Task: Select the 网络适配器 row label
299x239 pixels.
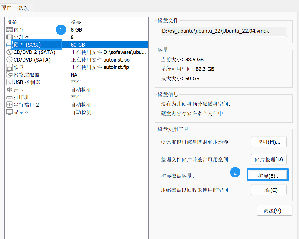Action: click(27, 75)
